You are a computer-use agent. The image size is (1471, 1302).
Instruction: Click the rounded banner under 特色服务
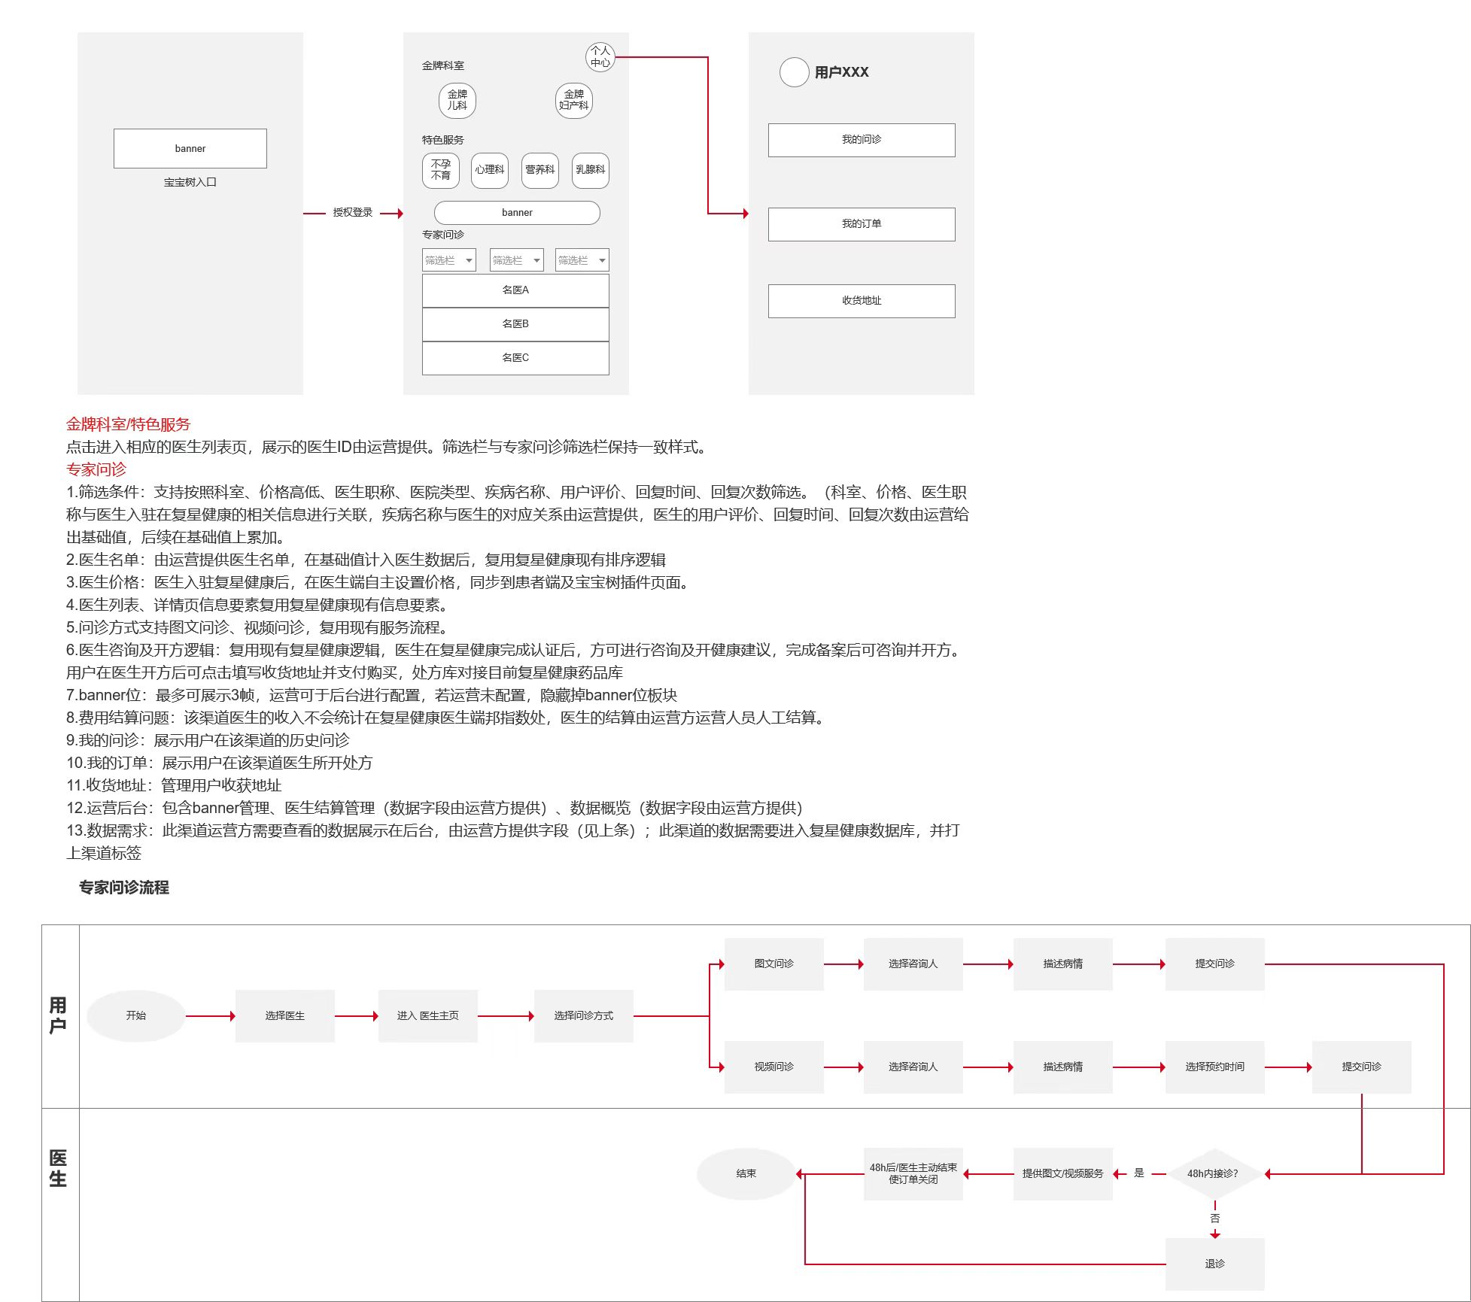517,213
